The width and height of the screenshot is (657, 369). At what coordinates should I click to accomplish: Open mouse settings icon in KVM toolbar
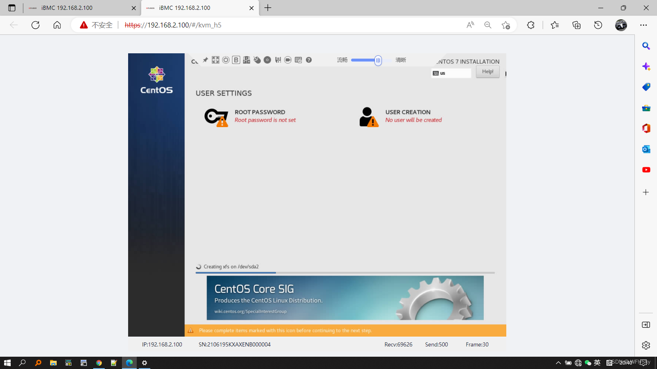(x=257, y=60)
